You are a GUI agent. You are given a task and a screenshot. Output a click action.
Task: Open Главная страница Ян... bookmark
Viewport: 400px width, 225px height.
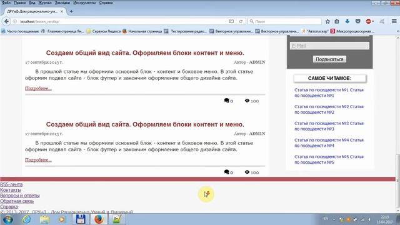[62, 31]
